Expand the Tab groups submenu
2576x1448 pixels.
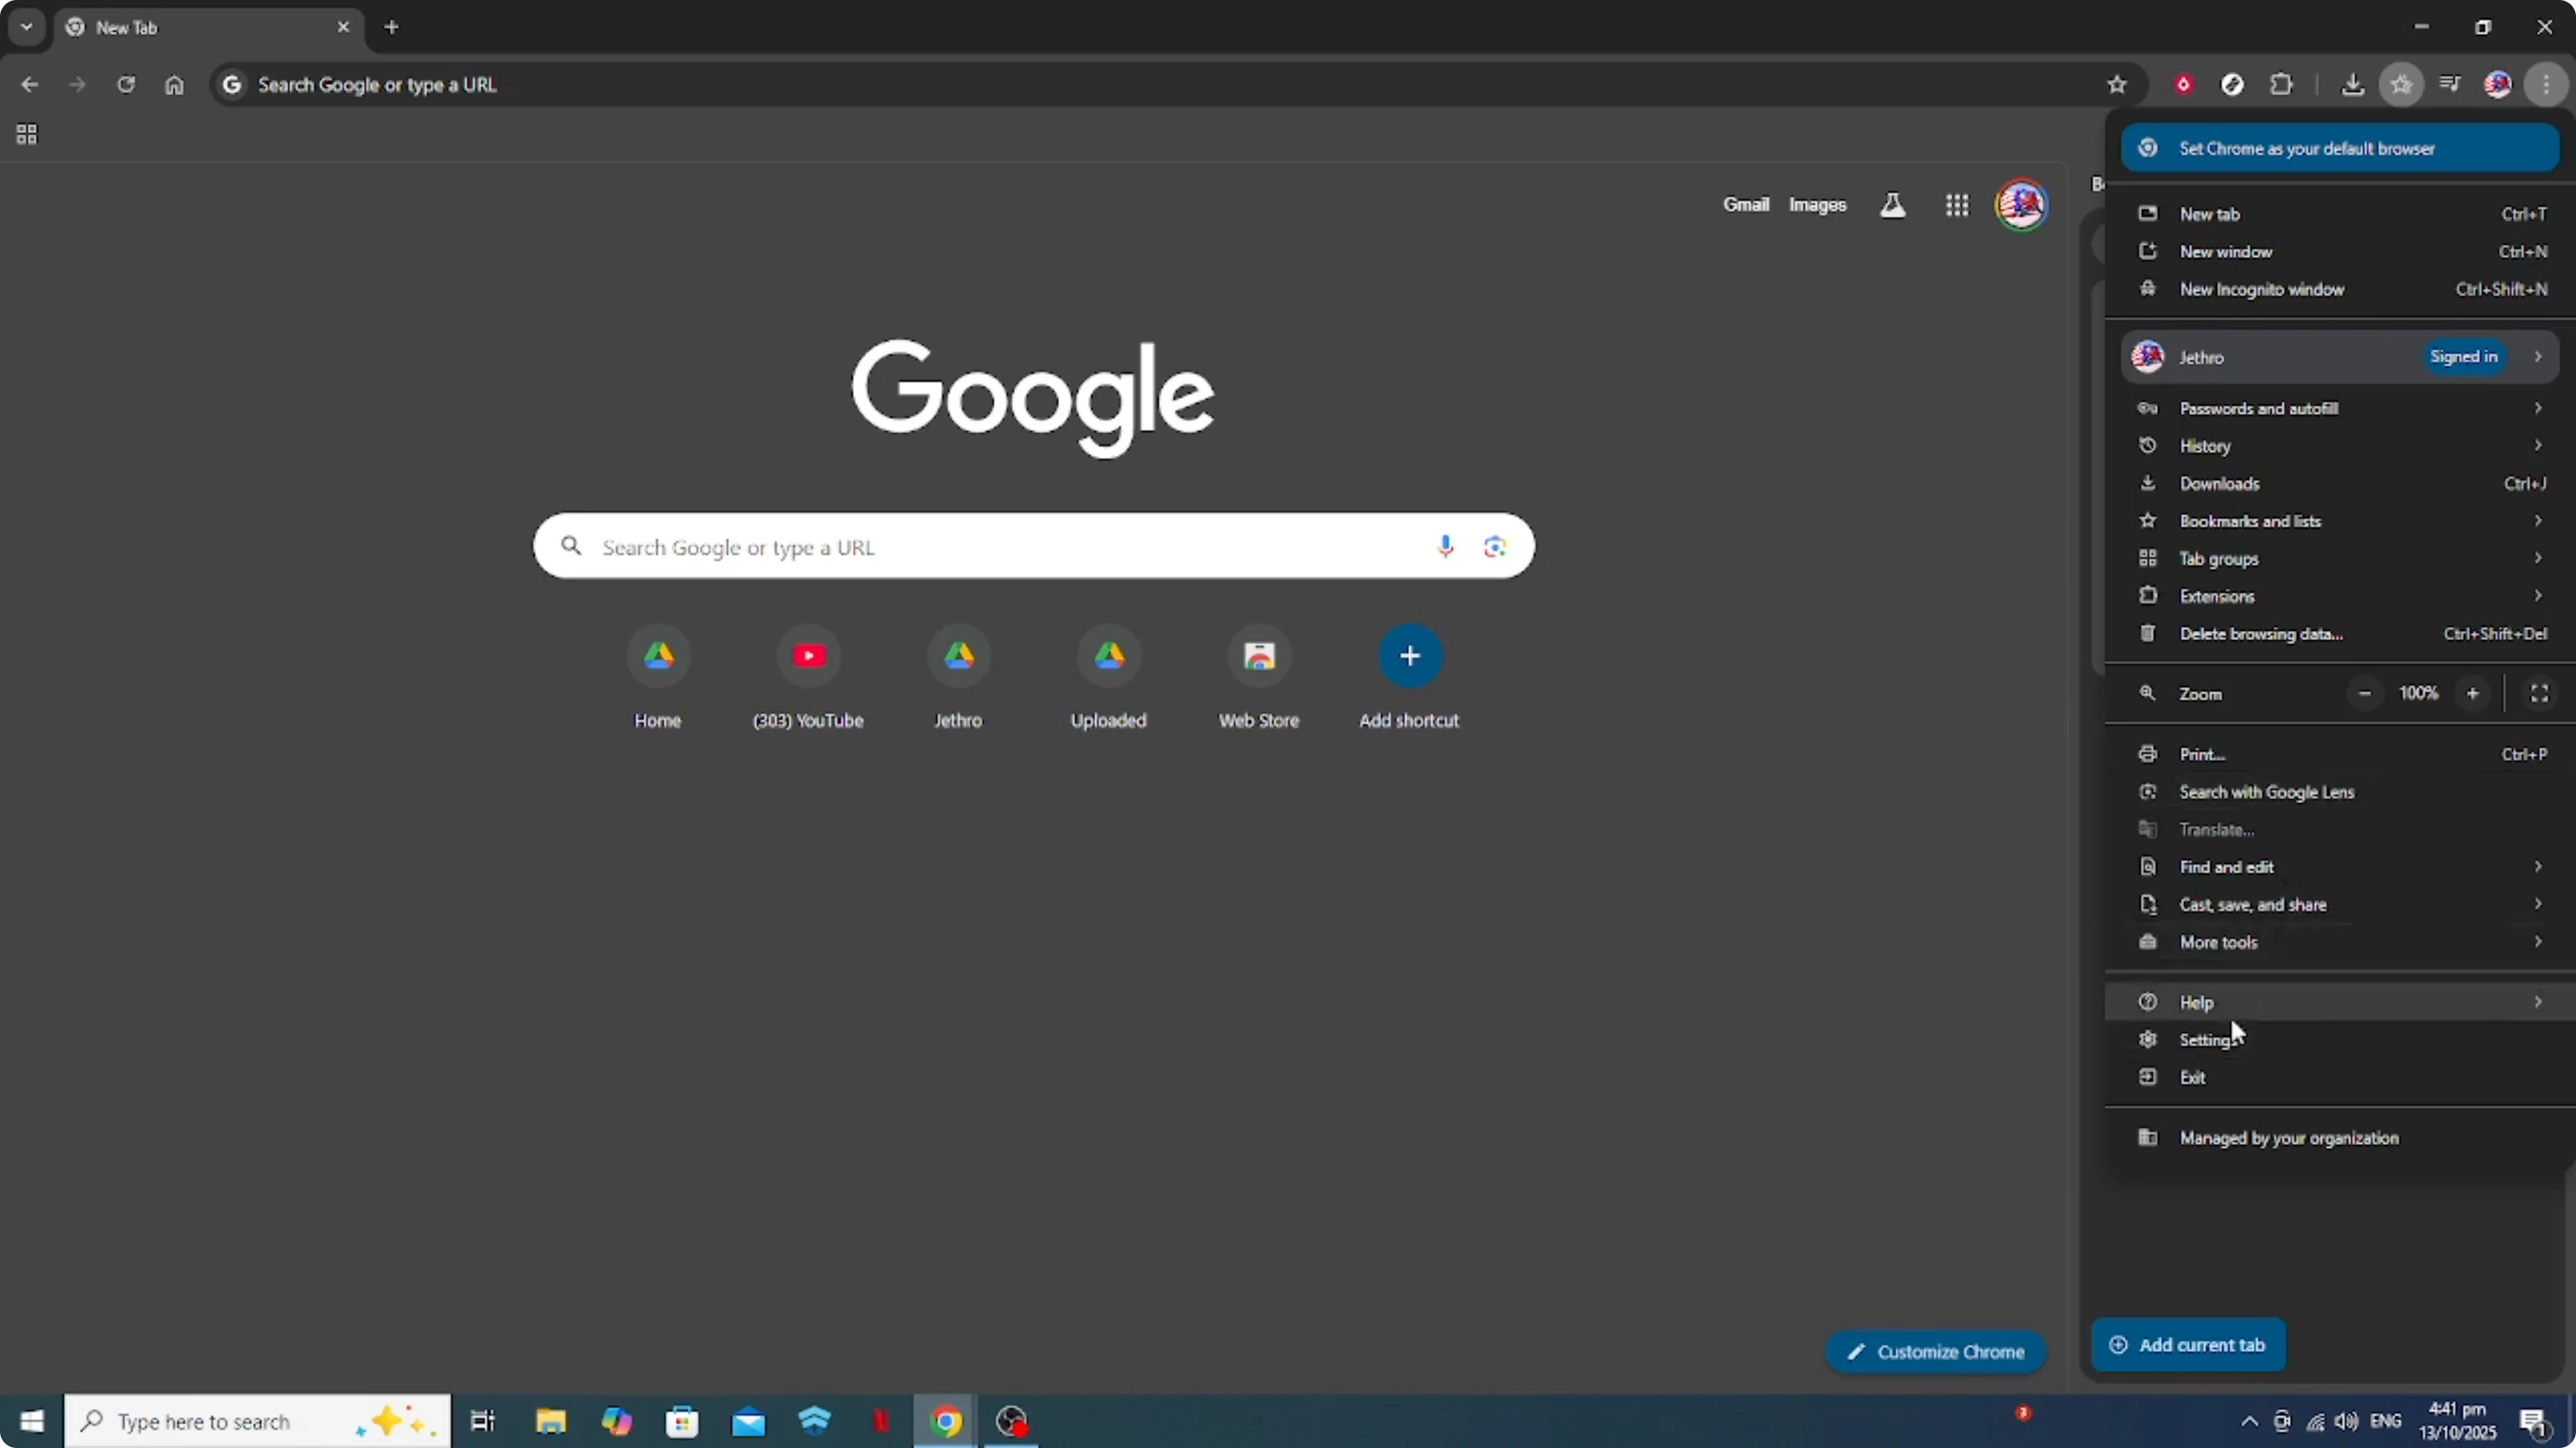pos(2339,559)
